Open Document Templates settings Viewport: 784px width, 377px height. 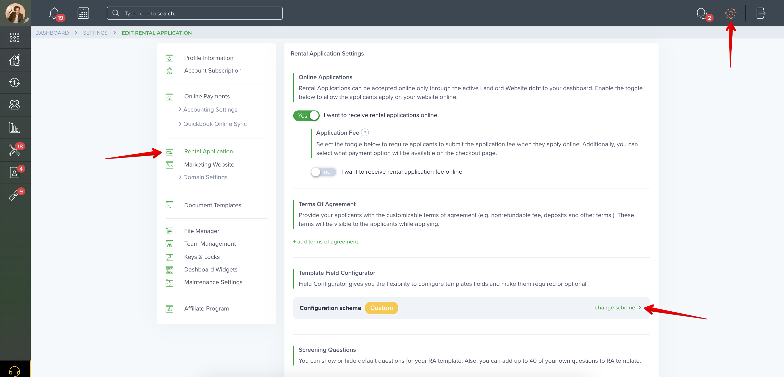coord(212,205)
